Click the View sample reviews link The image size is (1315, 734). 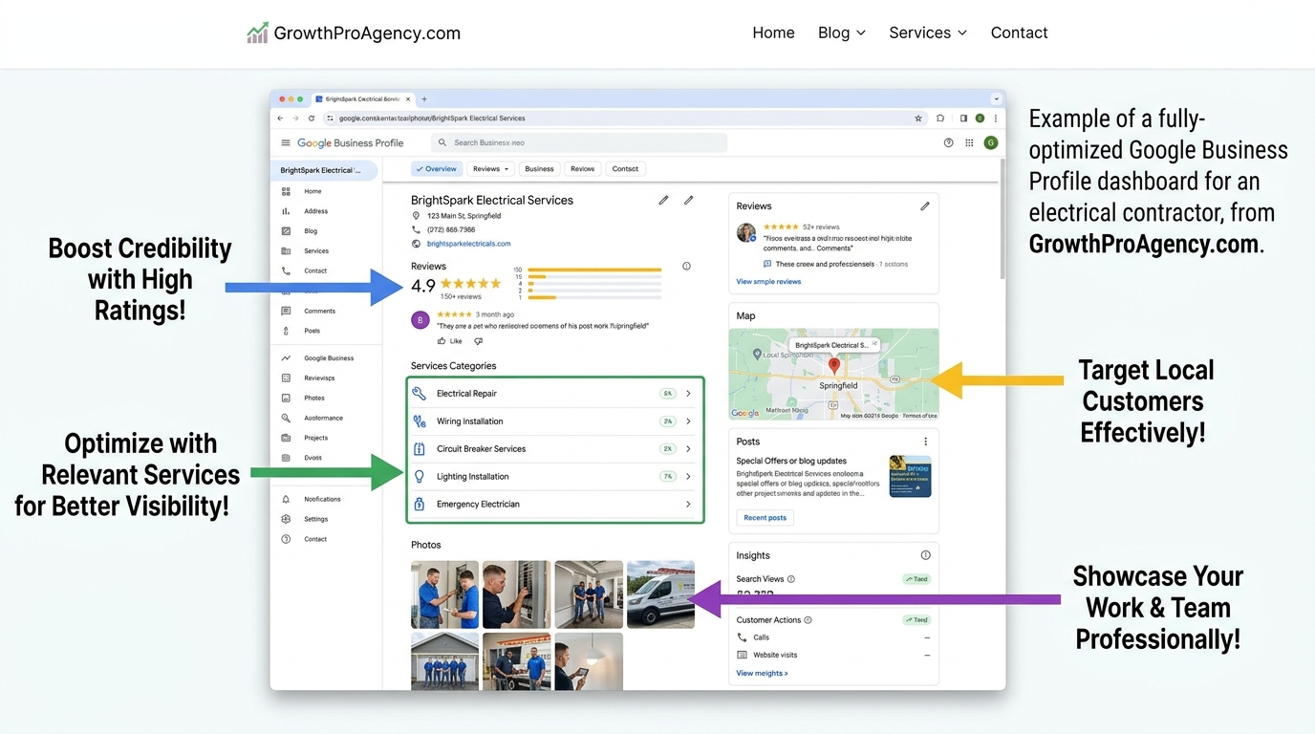[768, 282]
